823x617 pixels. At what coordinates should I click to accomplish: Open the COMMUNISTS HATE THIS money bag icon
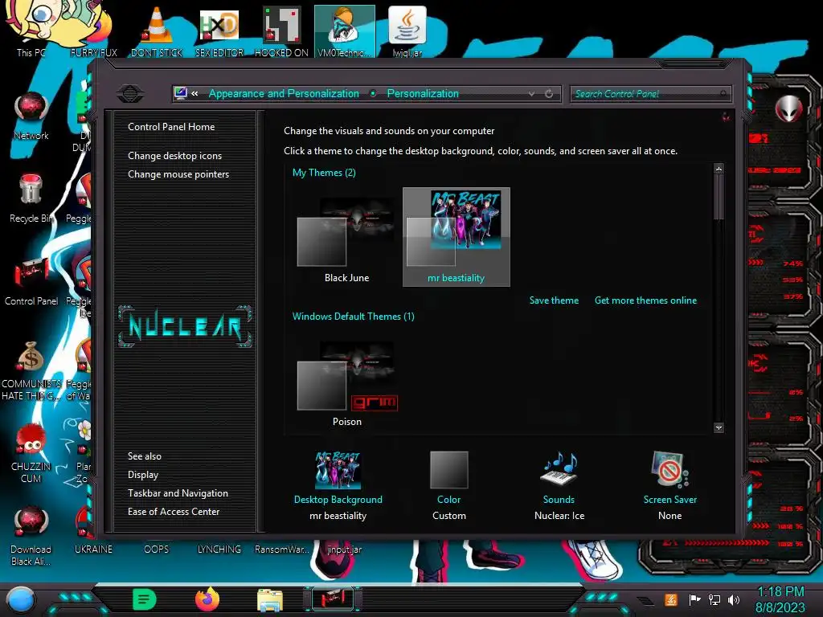[31, 370]
